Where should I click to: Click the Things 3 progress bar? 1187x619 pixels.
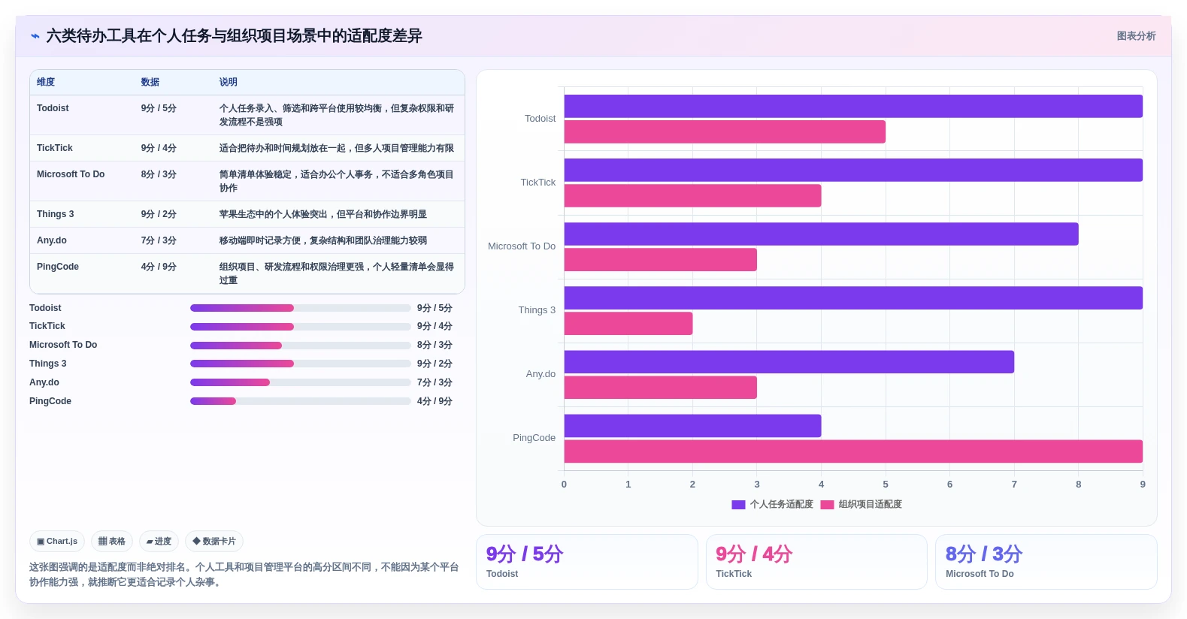click(x=301, y=364)
